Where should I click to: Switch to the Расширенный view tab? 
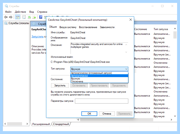pyautogui.click(x=41, y=124)
